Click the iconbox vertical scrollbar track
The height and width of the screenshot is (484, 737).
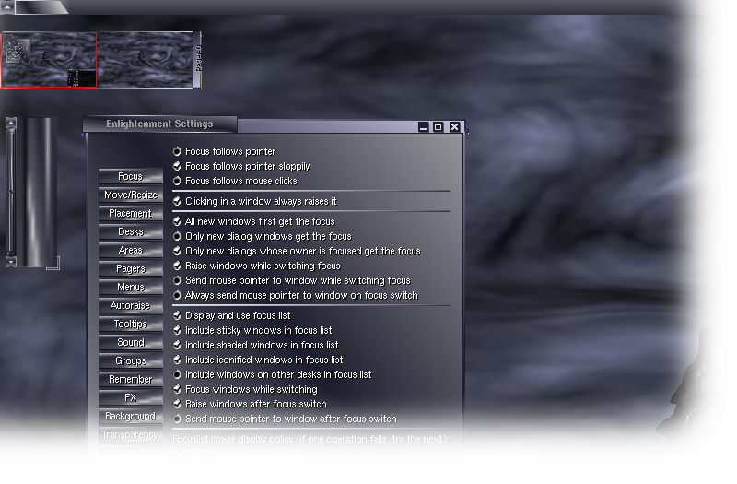(11, 193)
